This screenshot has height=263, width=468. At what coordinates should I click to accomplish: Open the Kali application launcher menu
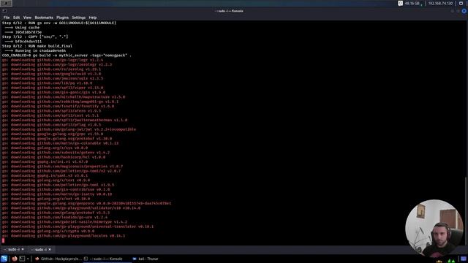pos(4,259)
